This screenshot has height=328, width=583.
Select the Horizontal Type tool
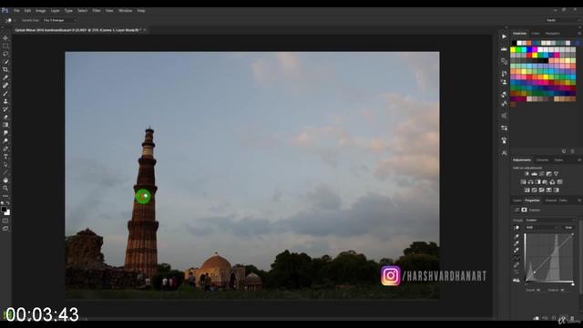[5, 157]
